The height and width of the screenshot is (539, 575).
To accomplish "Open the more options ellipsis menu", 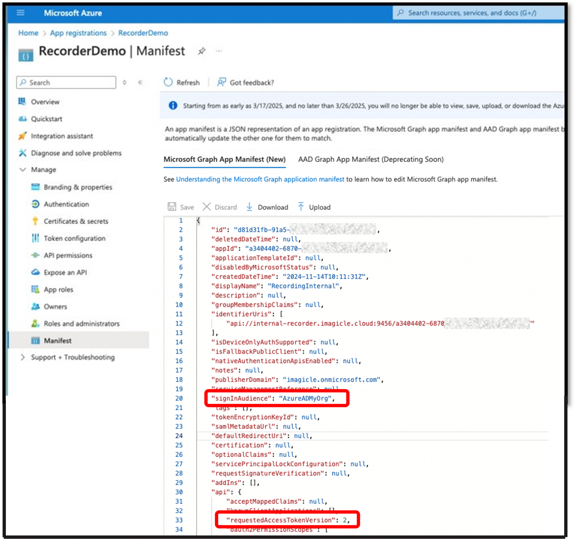I will pyautogui.click(x=219, y=51).
